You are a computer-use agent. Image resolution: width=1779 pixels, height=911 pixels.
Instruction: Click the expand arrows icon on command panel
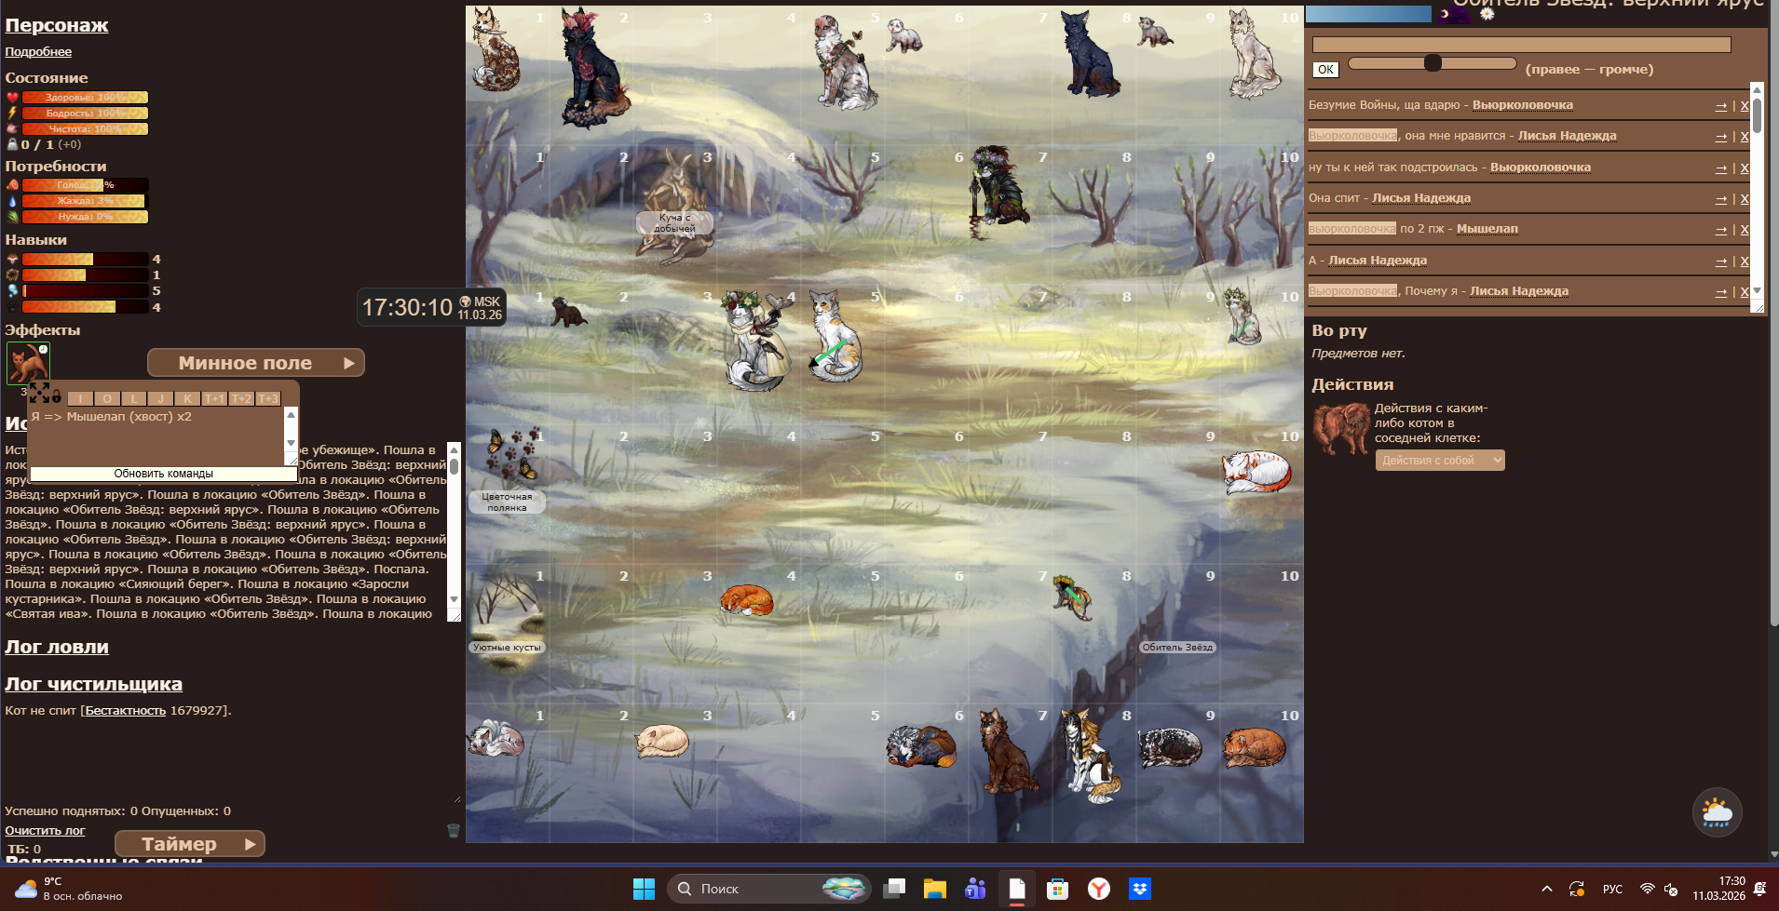[x=38, y=393]
